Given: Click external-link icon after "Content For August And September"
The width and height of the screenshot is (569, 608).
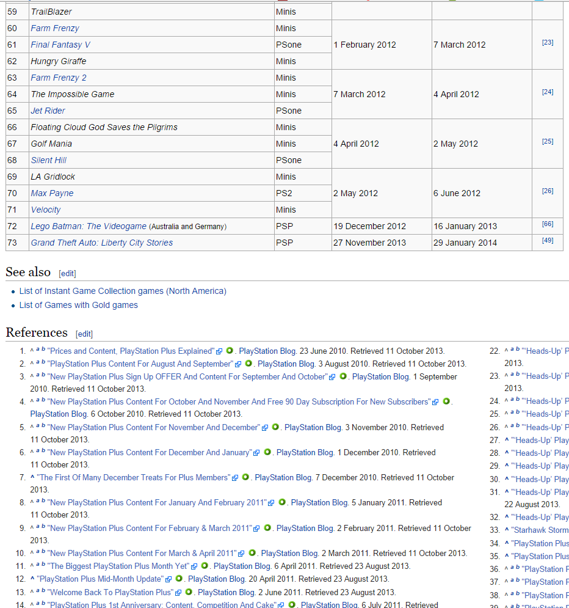Looking at the screenshot, I should pos(238,364).
